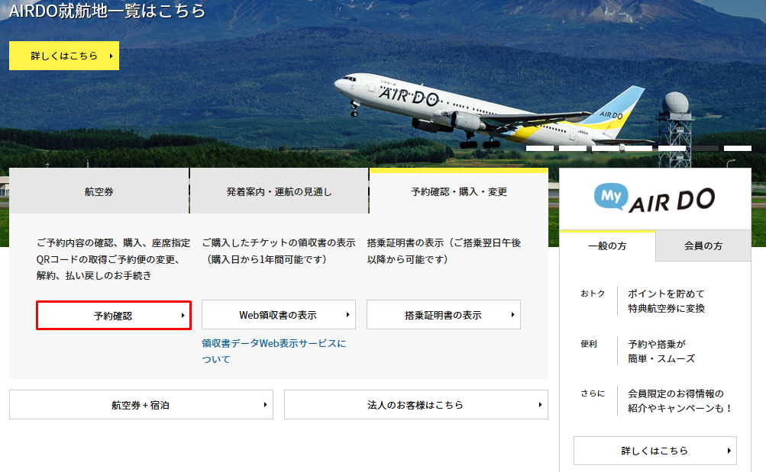Click 詳しくはこちら in the My AIR DO panel
The height and width of the screenshot is (472, 766).
click(655, 451)
